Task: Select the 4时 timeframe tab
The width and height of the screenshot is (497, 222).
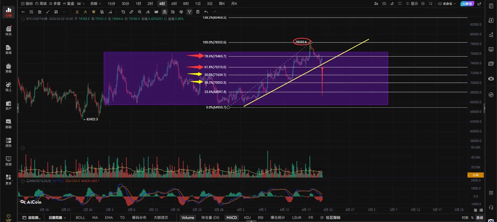Action: coord(162,4)
